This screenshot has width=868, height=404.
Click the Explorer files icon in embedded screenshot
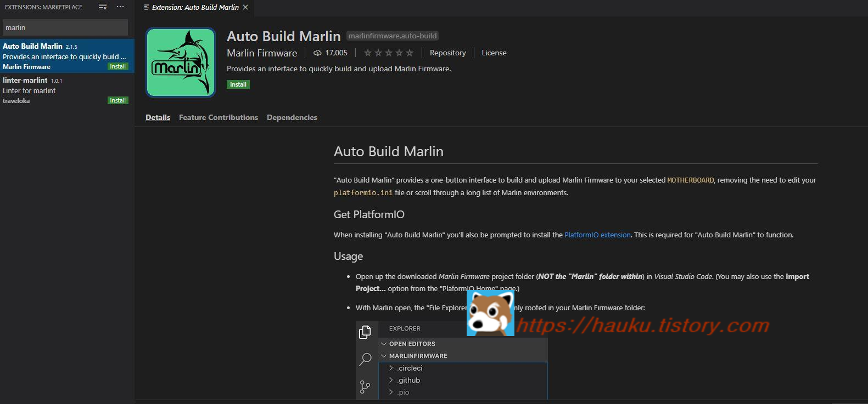(365, 332)
